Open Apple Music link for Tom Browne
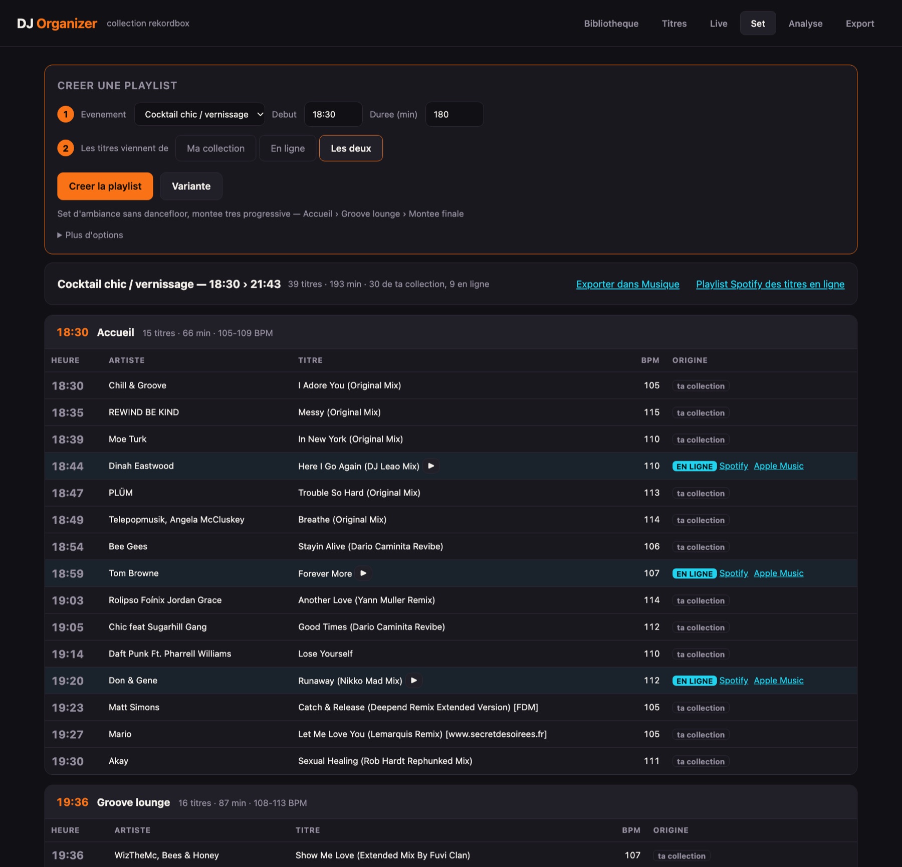 [x=779, y=573]
